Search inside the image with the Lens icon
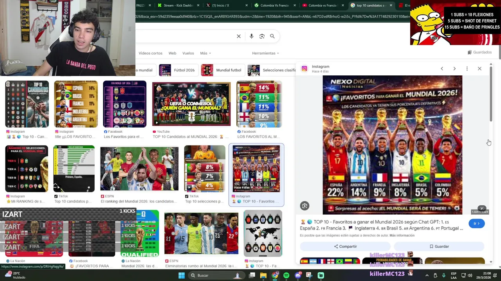This screenshot has height=281, width=501. [x=305, y=206]
